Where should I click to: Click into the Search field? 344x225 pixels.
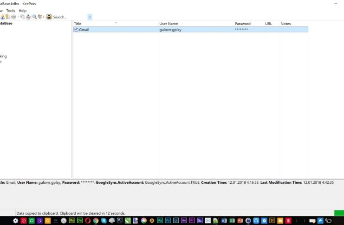[x=70, y=17]
